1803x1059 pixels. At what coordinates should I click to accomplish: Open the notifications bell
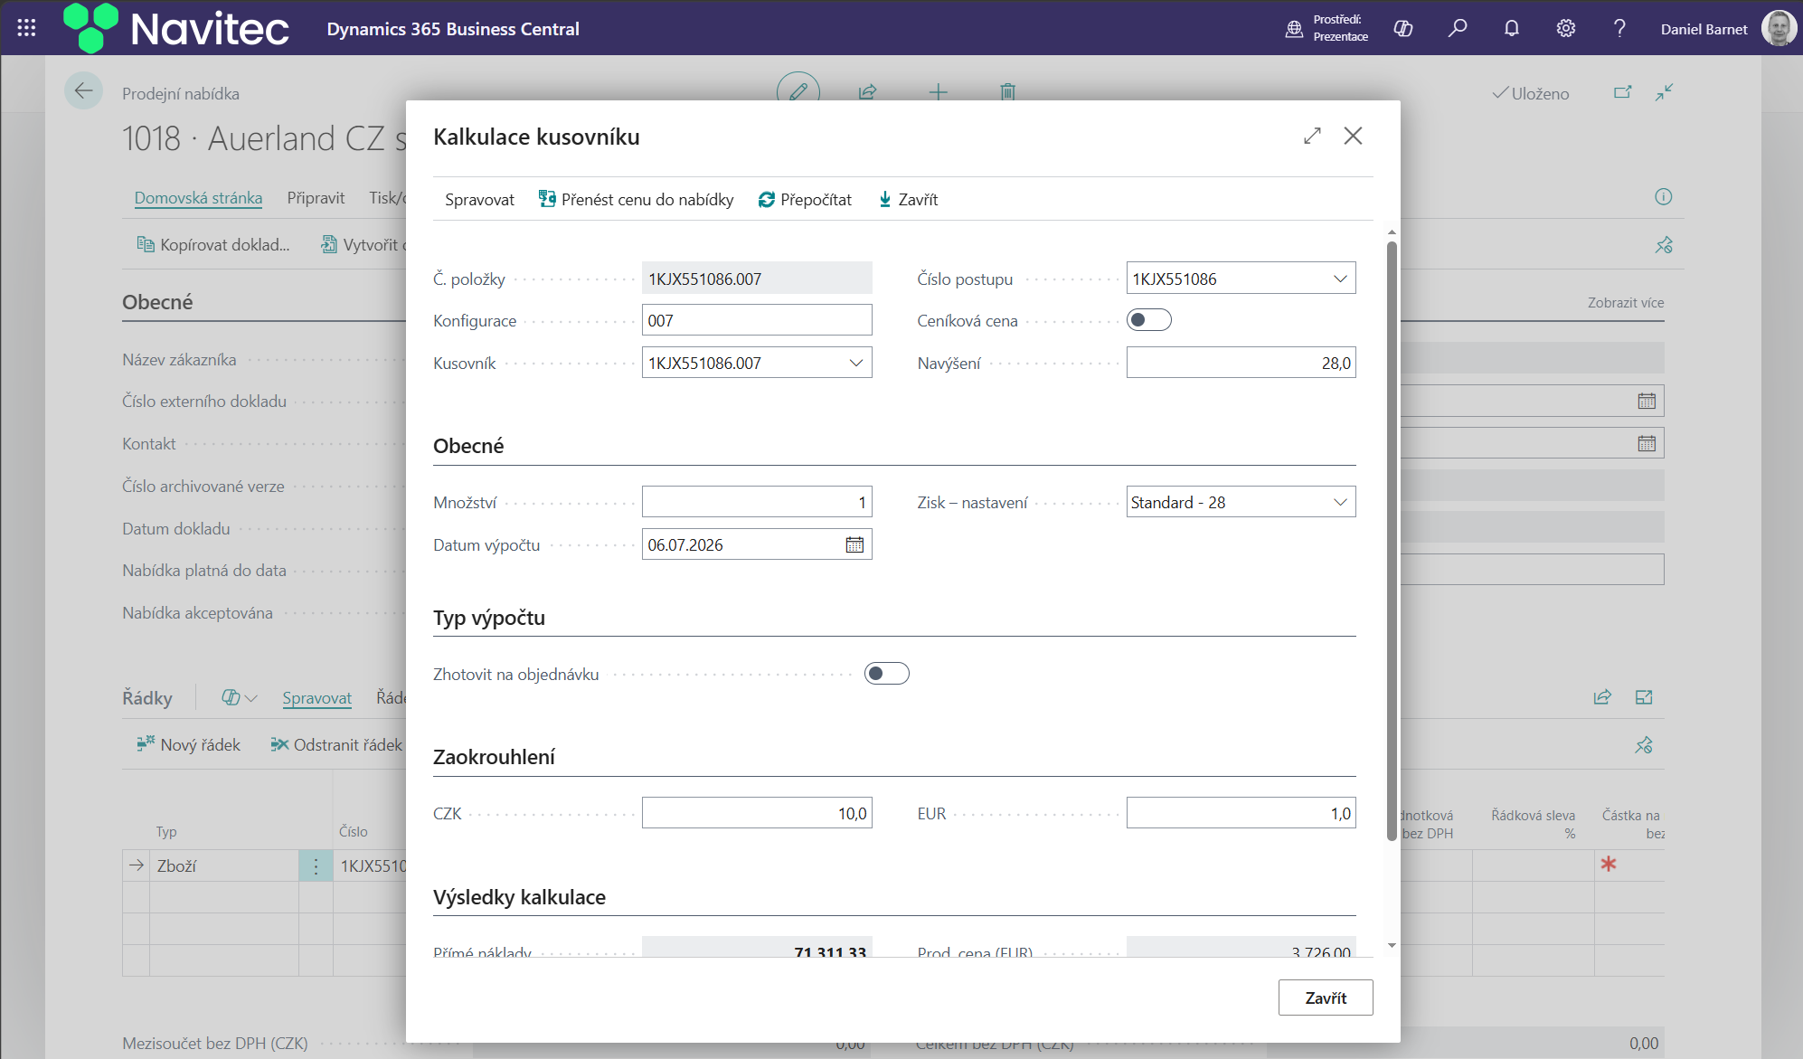coord(1511,28)
